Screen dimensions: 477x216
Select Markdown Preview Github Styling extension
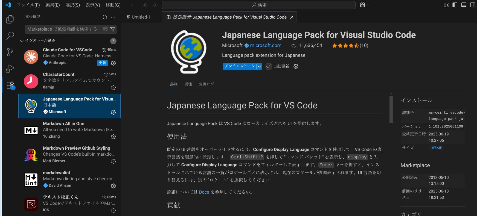(x=69, y=155)
